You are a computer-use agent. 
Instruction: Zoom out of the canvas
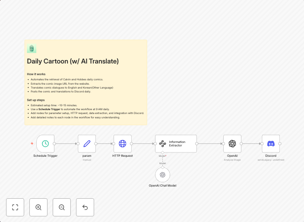(x=62, y=207)
